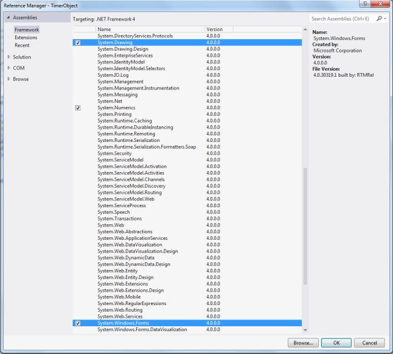The image size is (393, 354).
Task: Confirm with the OK button
Action: 336,343
